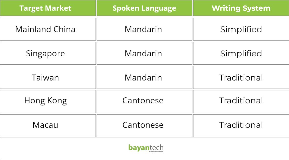The image size is (289, 160).
Task: Click the Hong Kong cell
Action: [48, 102]
